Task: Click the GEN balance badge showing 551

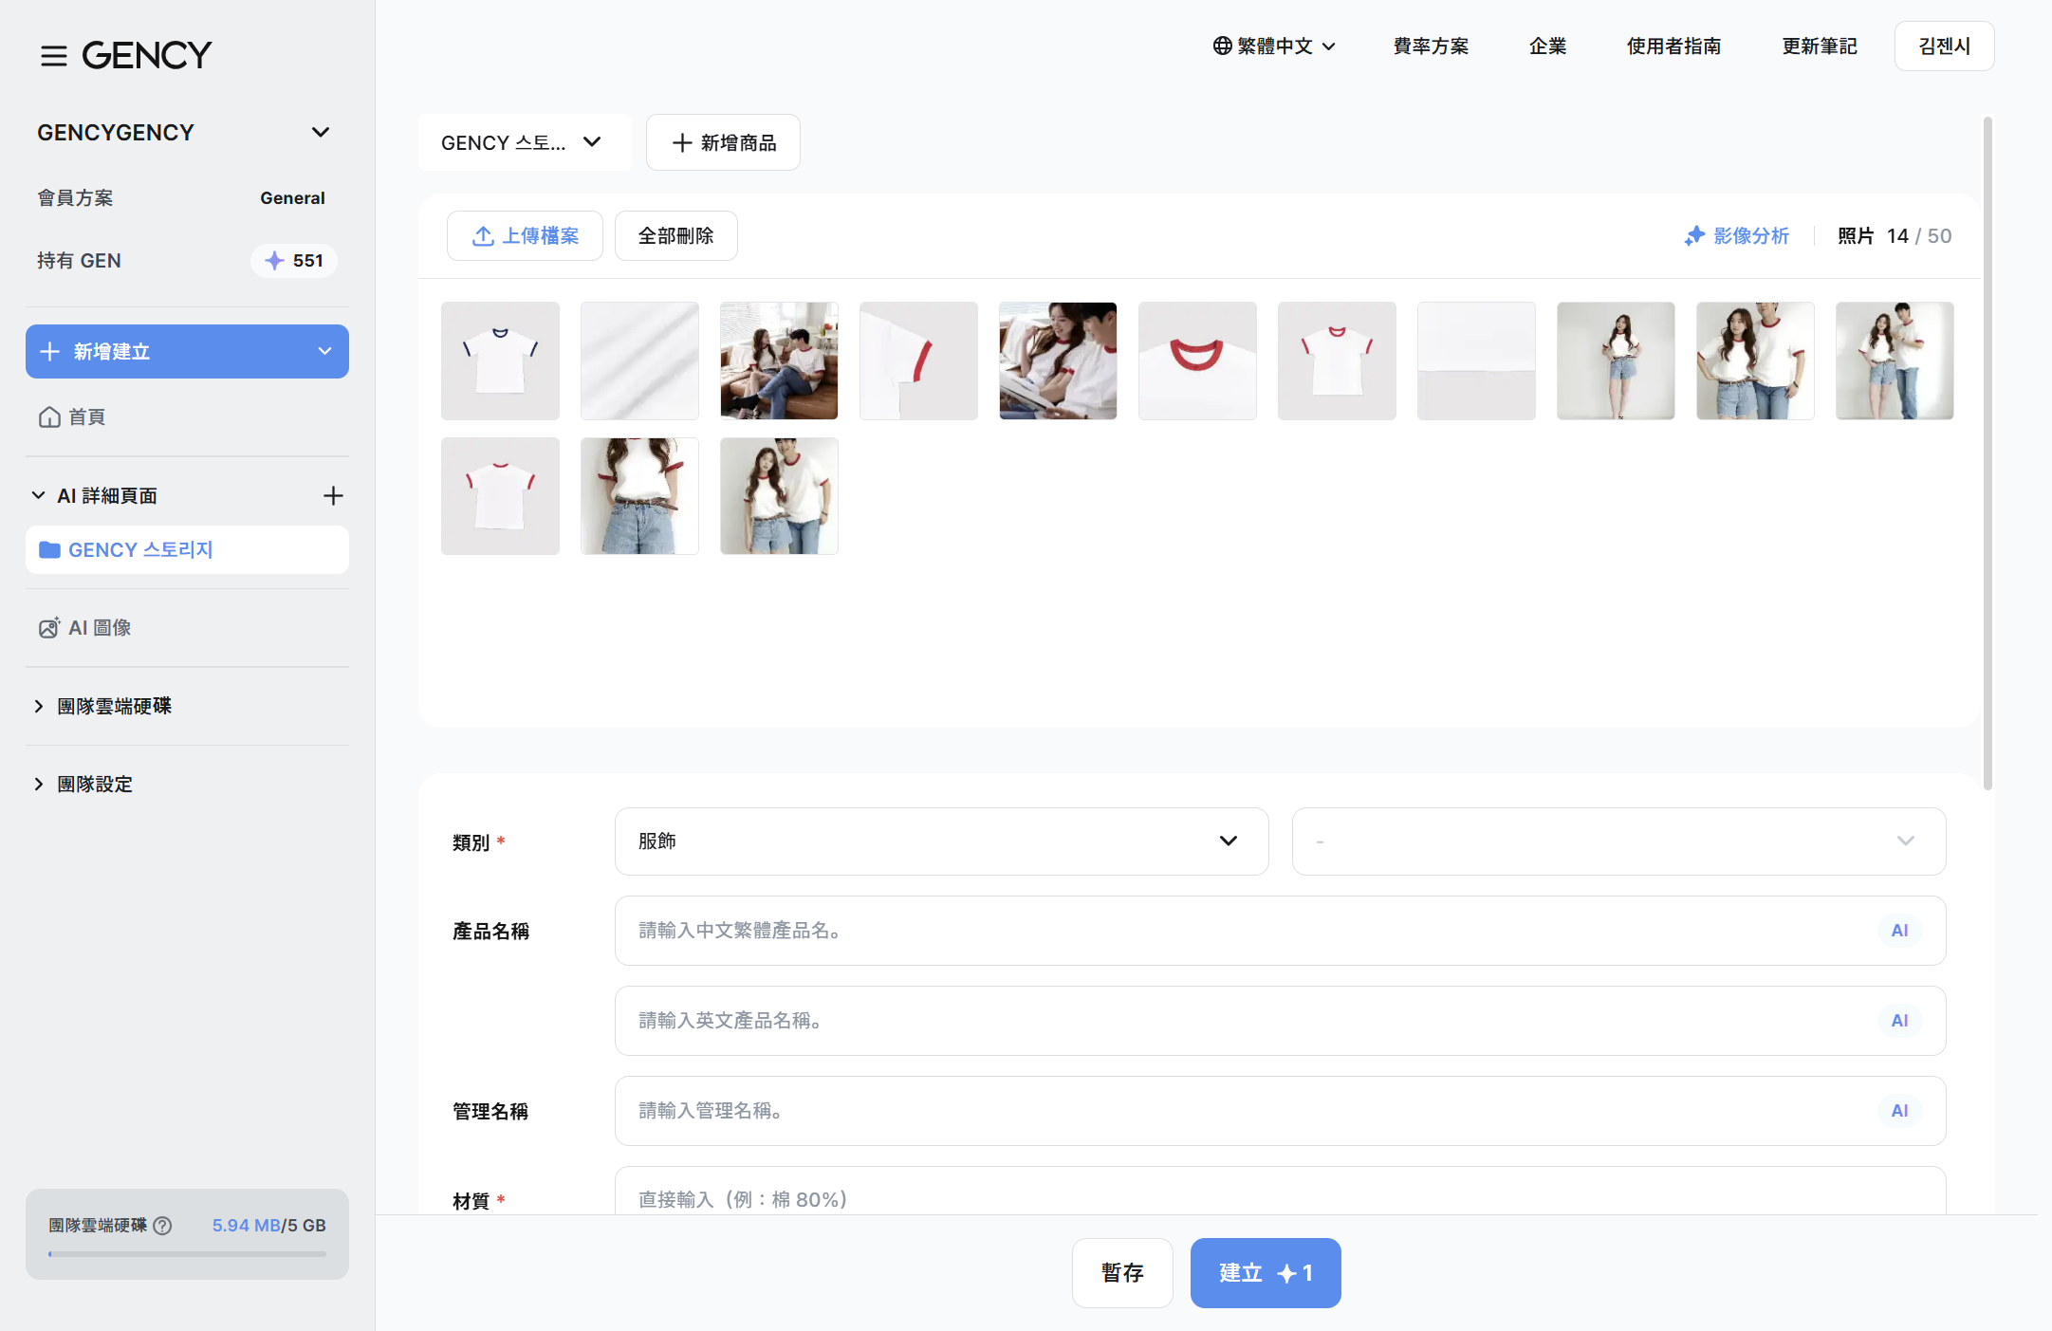Action: tap(294, 261)
